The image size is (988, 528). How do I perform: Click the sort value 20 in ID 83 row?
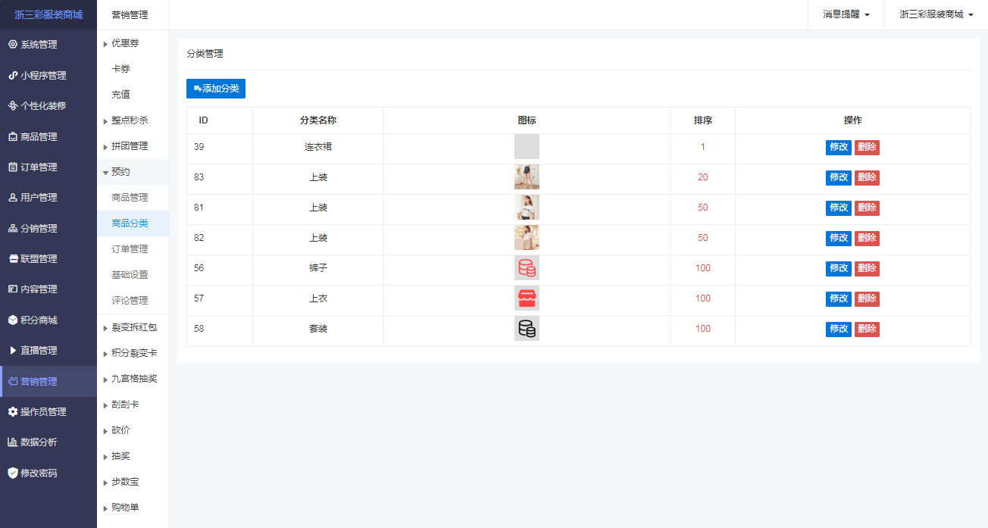point(703,177)
